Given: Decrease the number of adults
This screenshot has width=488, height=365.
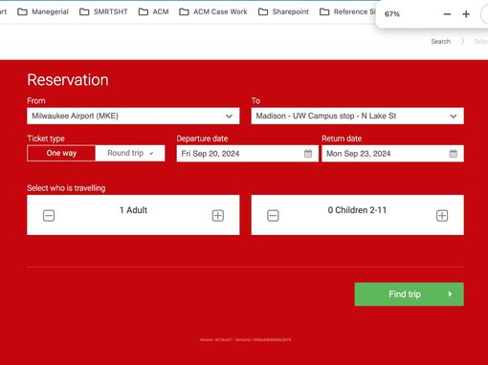Looking at the screenshot, I should click(x=49, y=216).
